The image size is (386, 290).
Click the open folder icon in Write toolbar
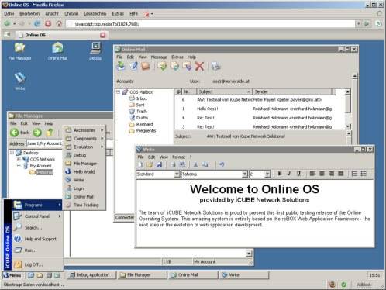pos(150,164)
